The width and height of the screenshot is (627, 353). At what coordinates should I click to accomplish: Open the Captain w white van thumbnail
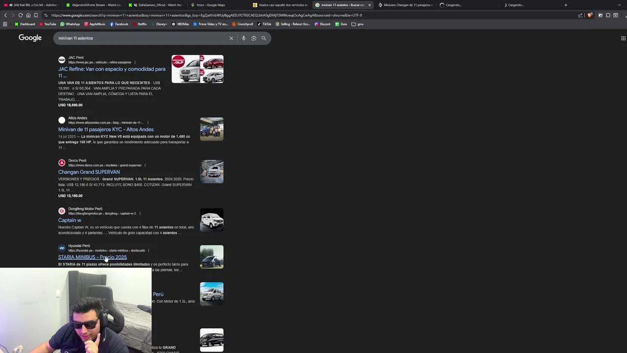click(x=212, y=220)
